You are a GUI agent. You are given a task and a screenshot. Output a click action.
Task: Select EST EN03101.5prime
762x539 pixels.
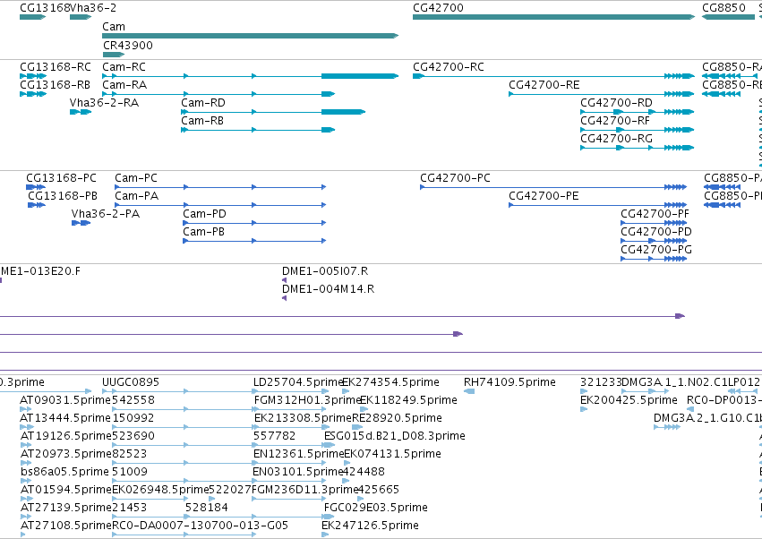pos(290,481)
